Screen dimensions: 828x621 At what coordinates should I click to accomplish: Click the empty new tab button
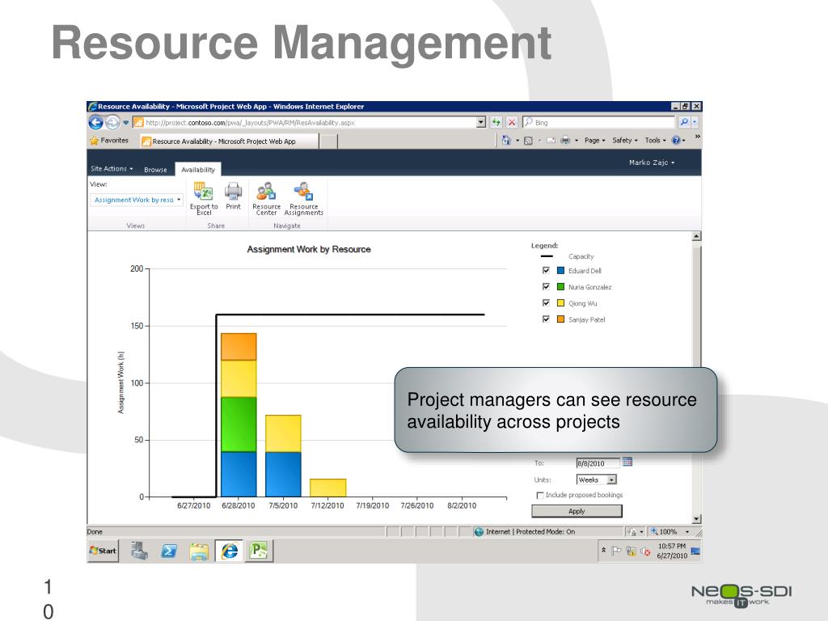point(328,142)
